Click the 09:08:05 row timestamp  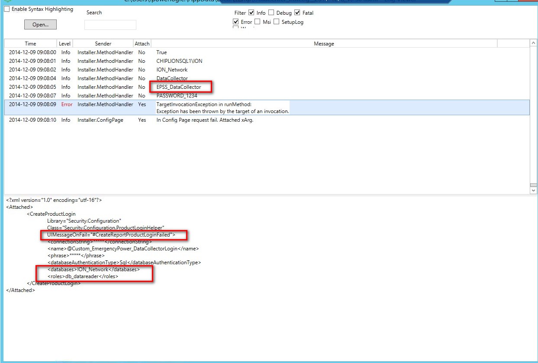pos(32,87)
